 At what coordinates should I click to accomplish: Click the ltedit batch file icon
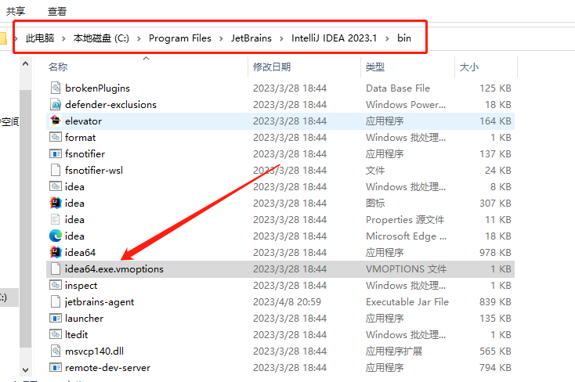[x=56, y=334]
